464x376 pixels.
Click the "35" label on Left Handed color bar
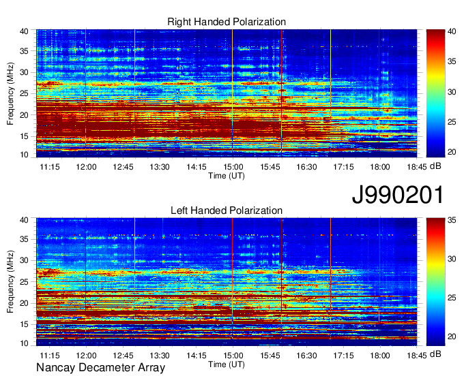(452, 220)
